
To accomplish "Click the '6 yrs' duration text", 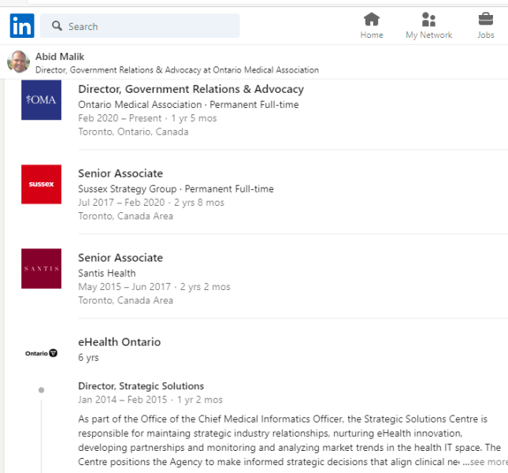I will (88, 358).
